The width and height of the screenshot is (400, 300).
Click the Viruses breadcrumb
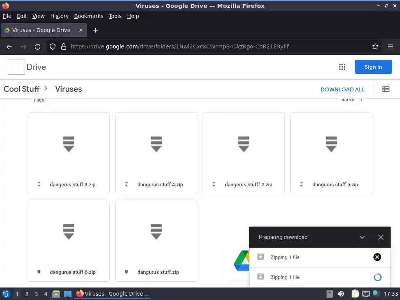click(x=68, y=89)
